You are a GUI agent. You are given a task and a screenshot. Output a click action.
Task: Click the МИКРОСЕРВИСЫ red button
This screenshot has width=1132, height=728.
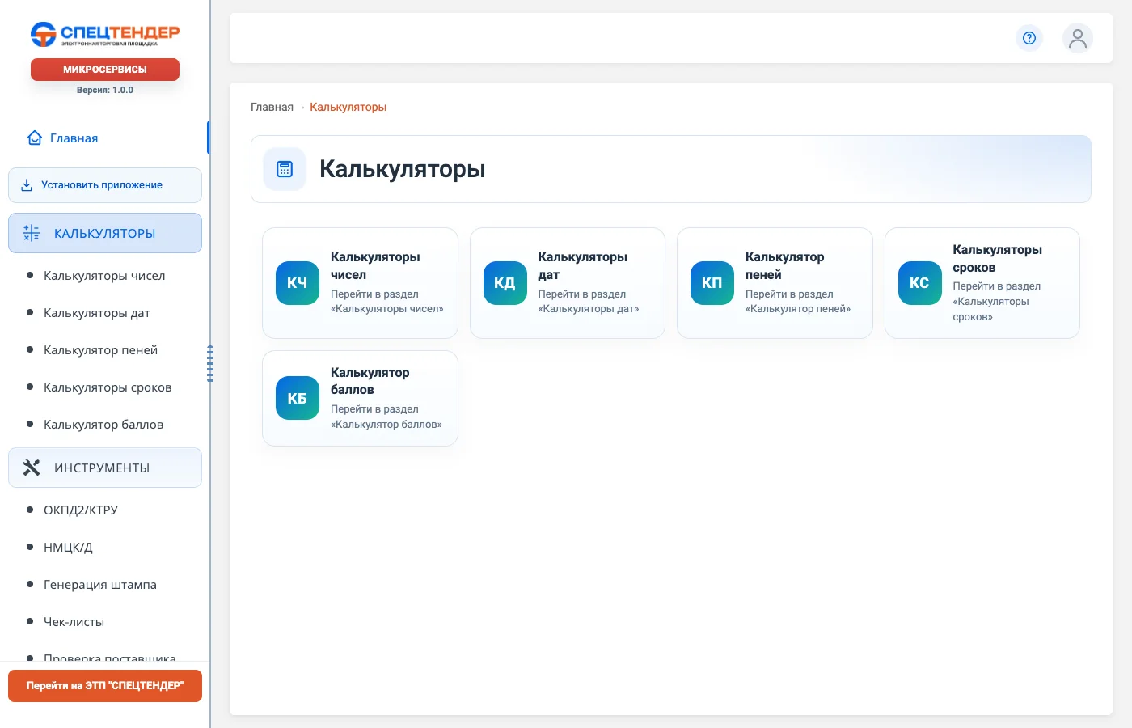105,70
